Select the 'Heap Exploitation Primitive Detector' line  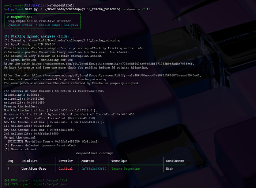(x=39, y=21)
